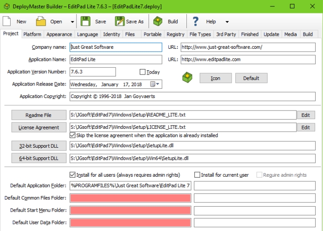The width and height of the screenshot is (323, 231).
Task: Switch to the Platform tab
Action: 32,34
